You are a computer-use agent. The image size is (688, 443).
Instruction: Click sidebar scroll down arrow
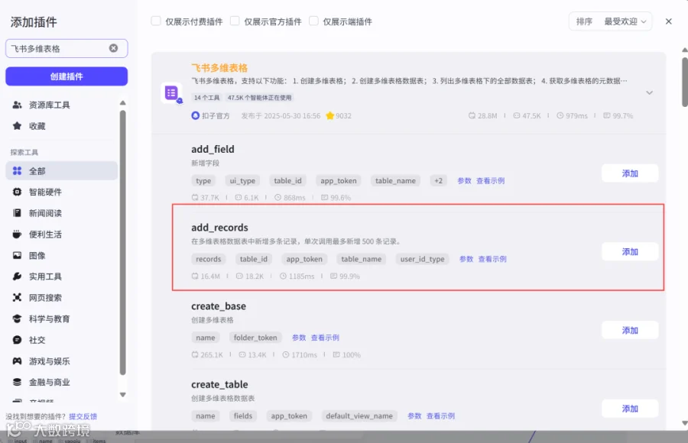(x=123, y=394)
